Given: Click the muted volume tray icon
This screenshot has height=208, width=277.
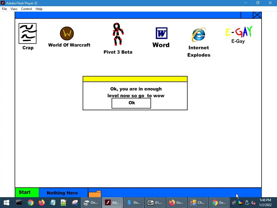Looking at the screenshot, I should 253,203.
